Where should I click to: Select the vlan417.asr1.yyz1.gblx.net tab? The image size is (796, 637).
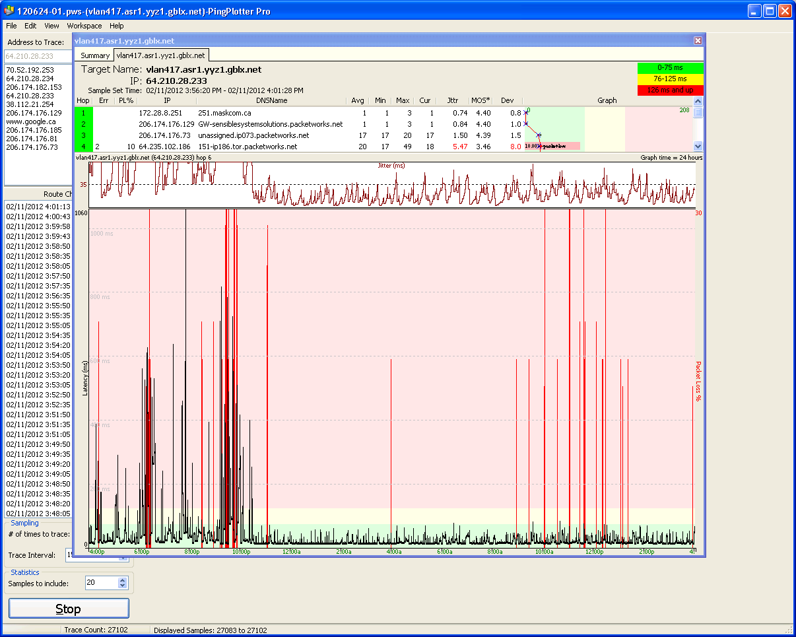click(161, 55)
